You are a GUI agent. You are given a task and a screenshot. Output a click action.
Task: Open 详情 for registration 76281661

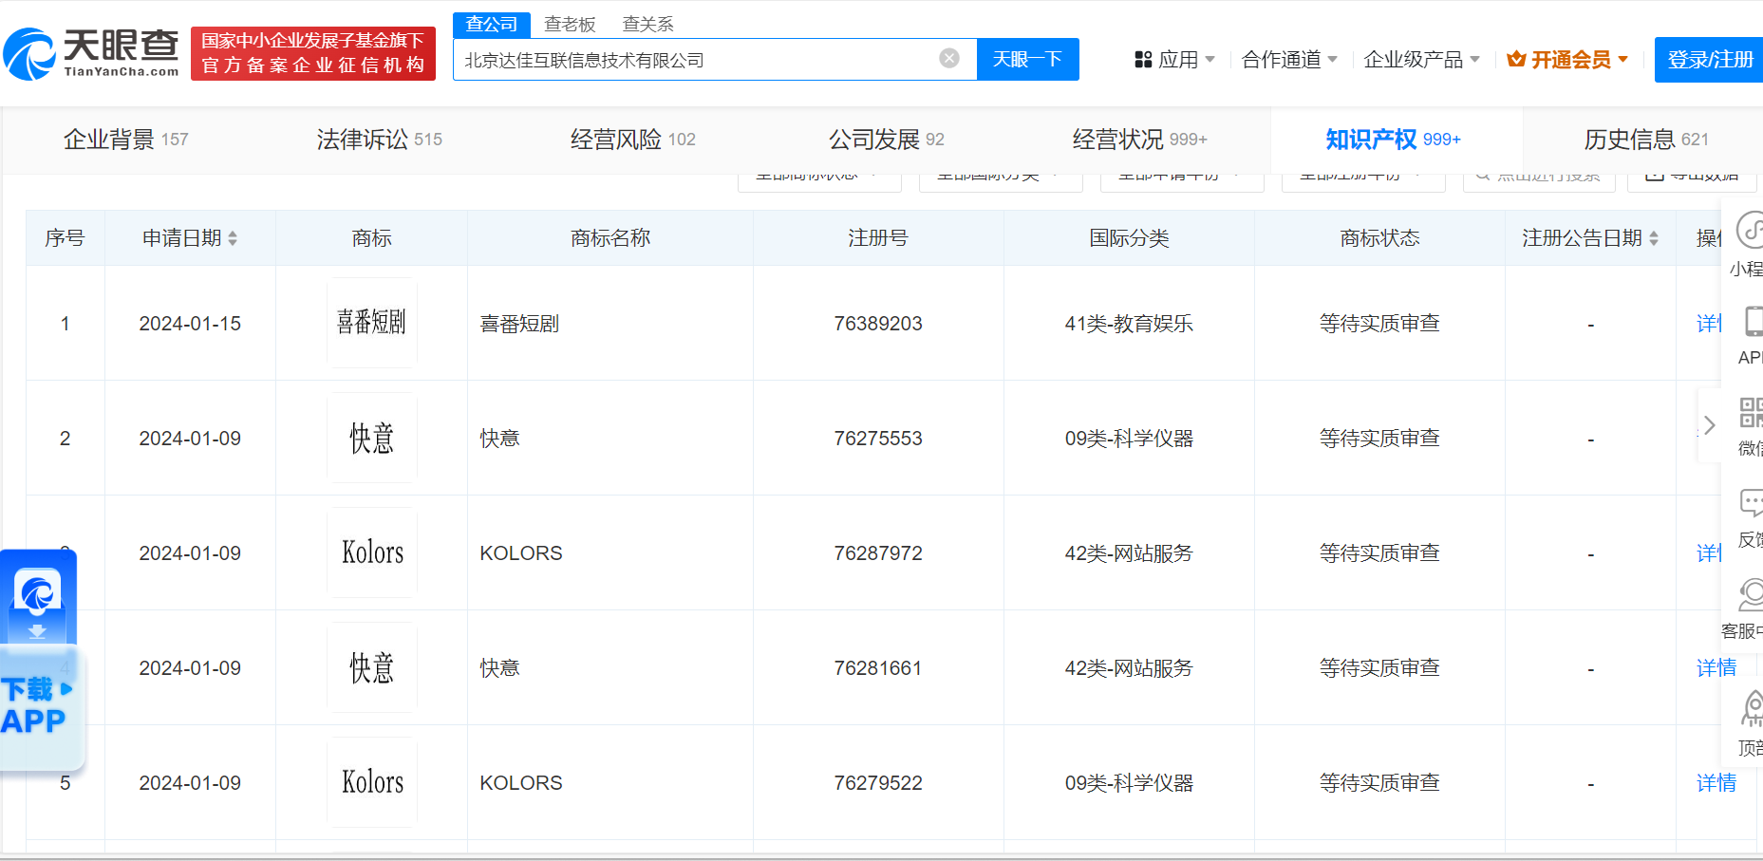[1716, 668]
